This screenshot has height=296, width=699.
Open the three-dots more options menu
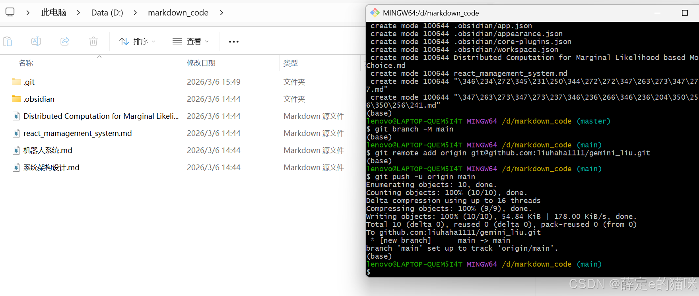234,41
